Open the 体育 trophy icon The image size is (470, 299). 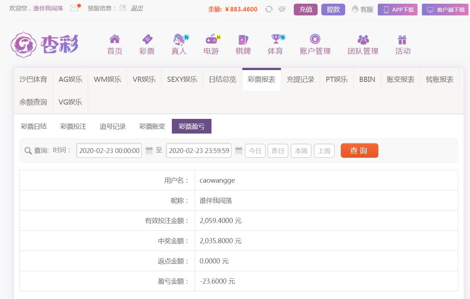pyautogui.click(x=275, y=39)
